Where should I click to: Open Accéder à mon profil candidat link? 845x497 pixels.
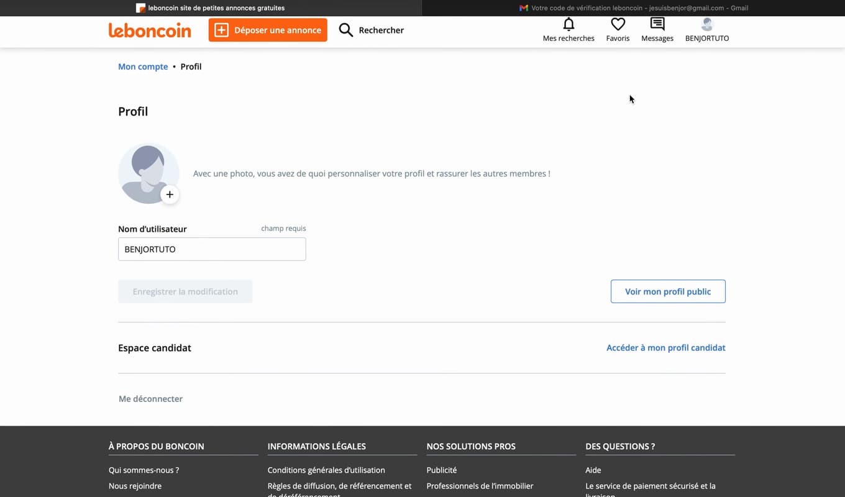click(666, 348)
